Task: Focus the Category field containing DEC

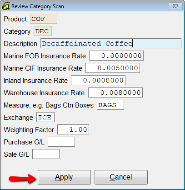Action: coord(43,31)
